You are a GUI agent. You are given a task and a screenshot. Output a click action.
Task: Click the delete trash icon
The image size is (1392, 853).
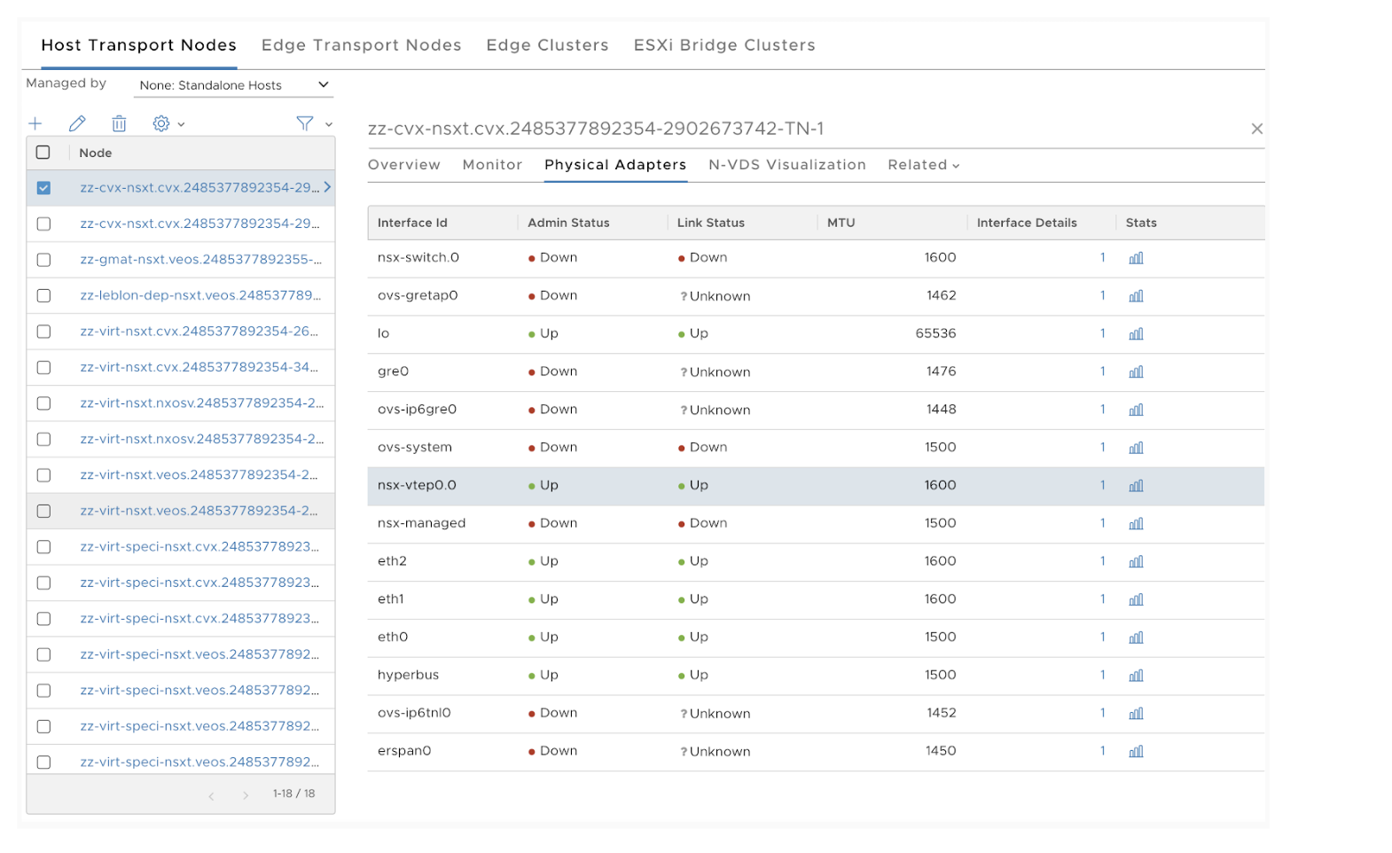point(119,124)
